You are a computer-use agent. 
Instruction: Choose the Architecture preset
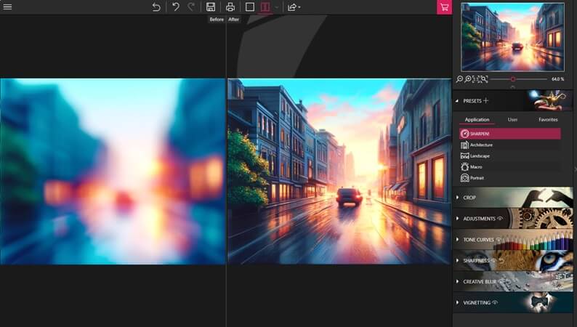coord(510,145)
